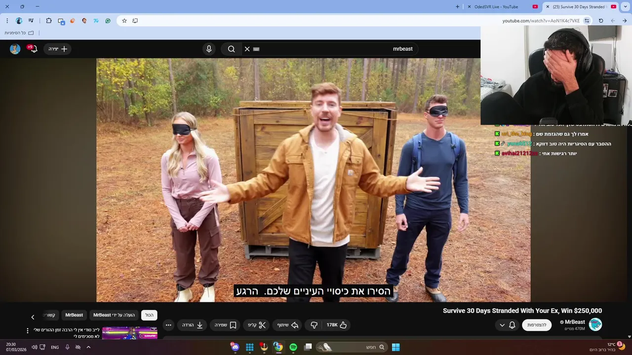Open the media controls playlist icon
The height and width of the screenshot is (355, 632).
31,21
